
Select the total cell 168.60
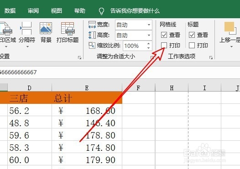(x=87, y=110)
